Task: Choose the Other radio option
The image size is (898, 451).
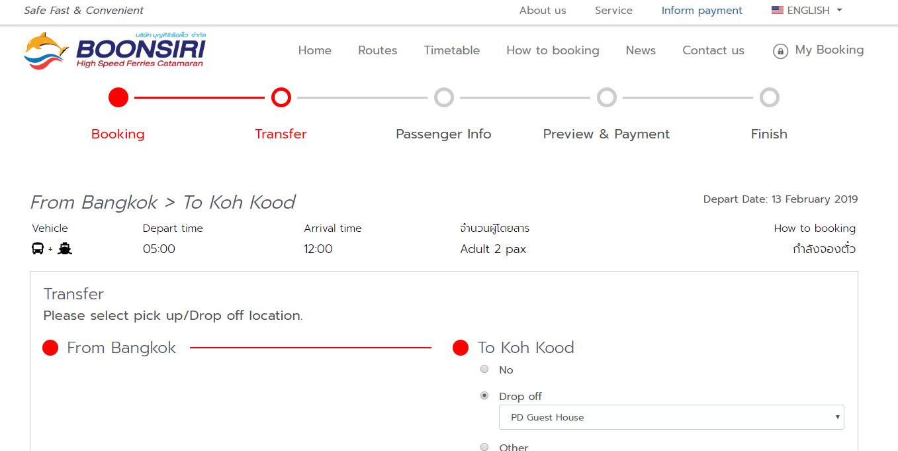Action: point(484,447)
